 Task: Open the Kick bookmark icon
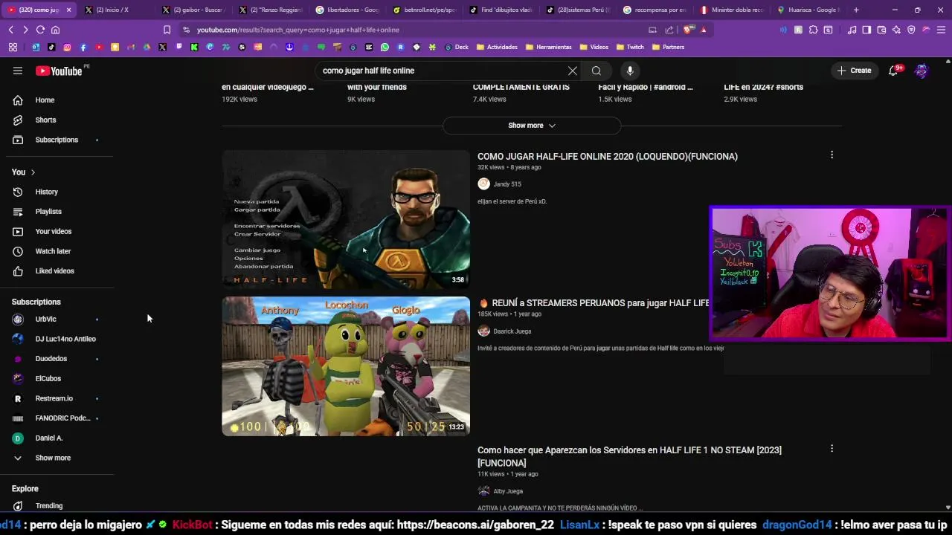coord(194,47)
